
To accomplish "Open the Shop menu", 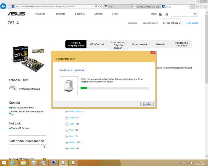I will (115, 14).
